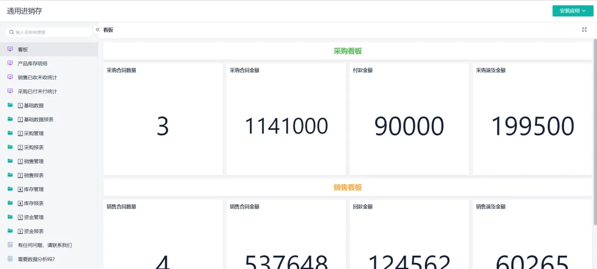This screenshot has width=597, height=269.
Task: Click the 看板 page title in header
Action: pos(108,30)
